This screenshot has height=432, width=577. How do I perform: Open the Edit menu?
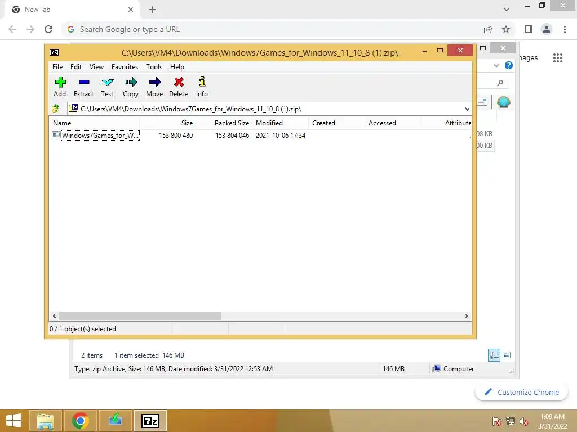coord(76,67)
